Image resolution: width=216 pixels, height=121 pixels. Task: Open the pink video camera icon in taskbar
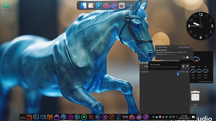point(132,117)
